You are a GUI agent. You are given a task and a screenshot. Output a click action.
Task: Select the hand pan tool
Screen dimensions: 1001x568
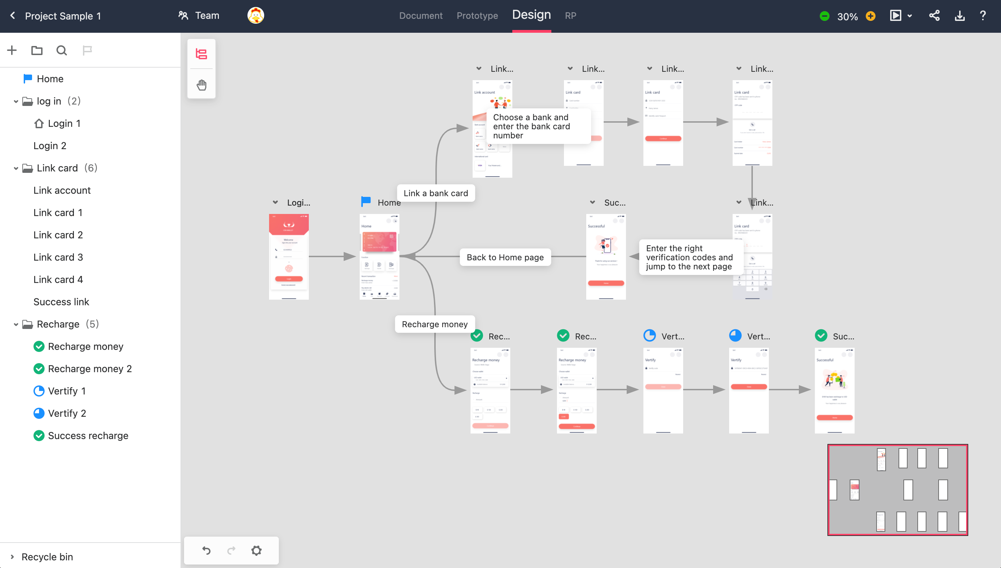click(201, 85)
